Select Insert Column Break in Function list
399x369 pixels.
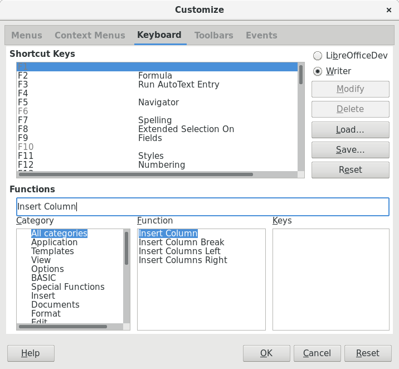point(182,242)
